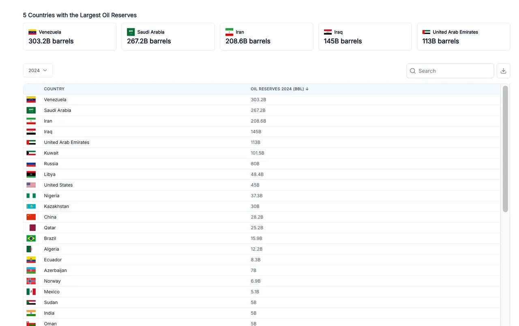Viewport: 519px width, 326px height.
Task: Click the Azerbaijan row label
Action: pos(55,271)
